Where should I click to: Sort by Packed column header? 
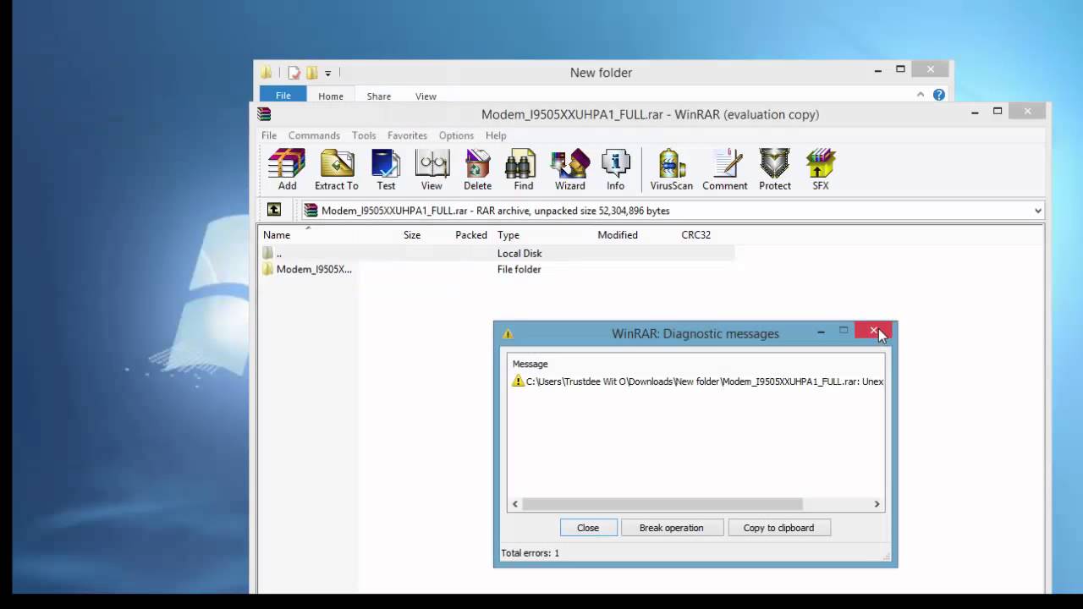[x=471, y=235]
